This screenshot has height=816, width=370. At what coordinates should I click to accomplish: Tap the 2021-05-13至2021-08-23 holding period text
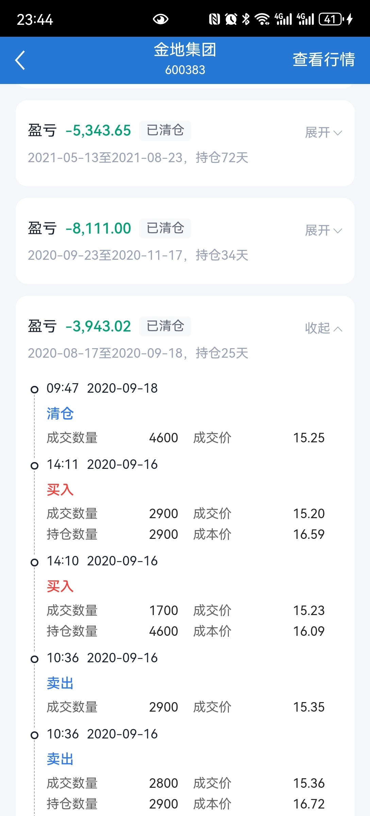(x=138, y=158)
